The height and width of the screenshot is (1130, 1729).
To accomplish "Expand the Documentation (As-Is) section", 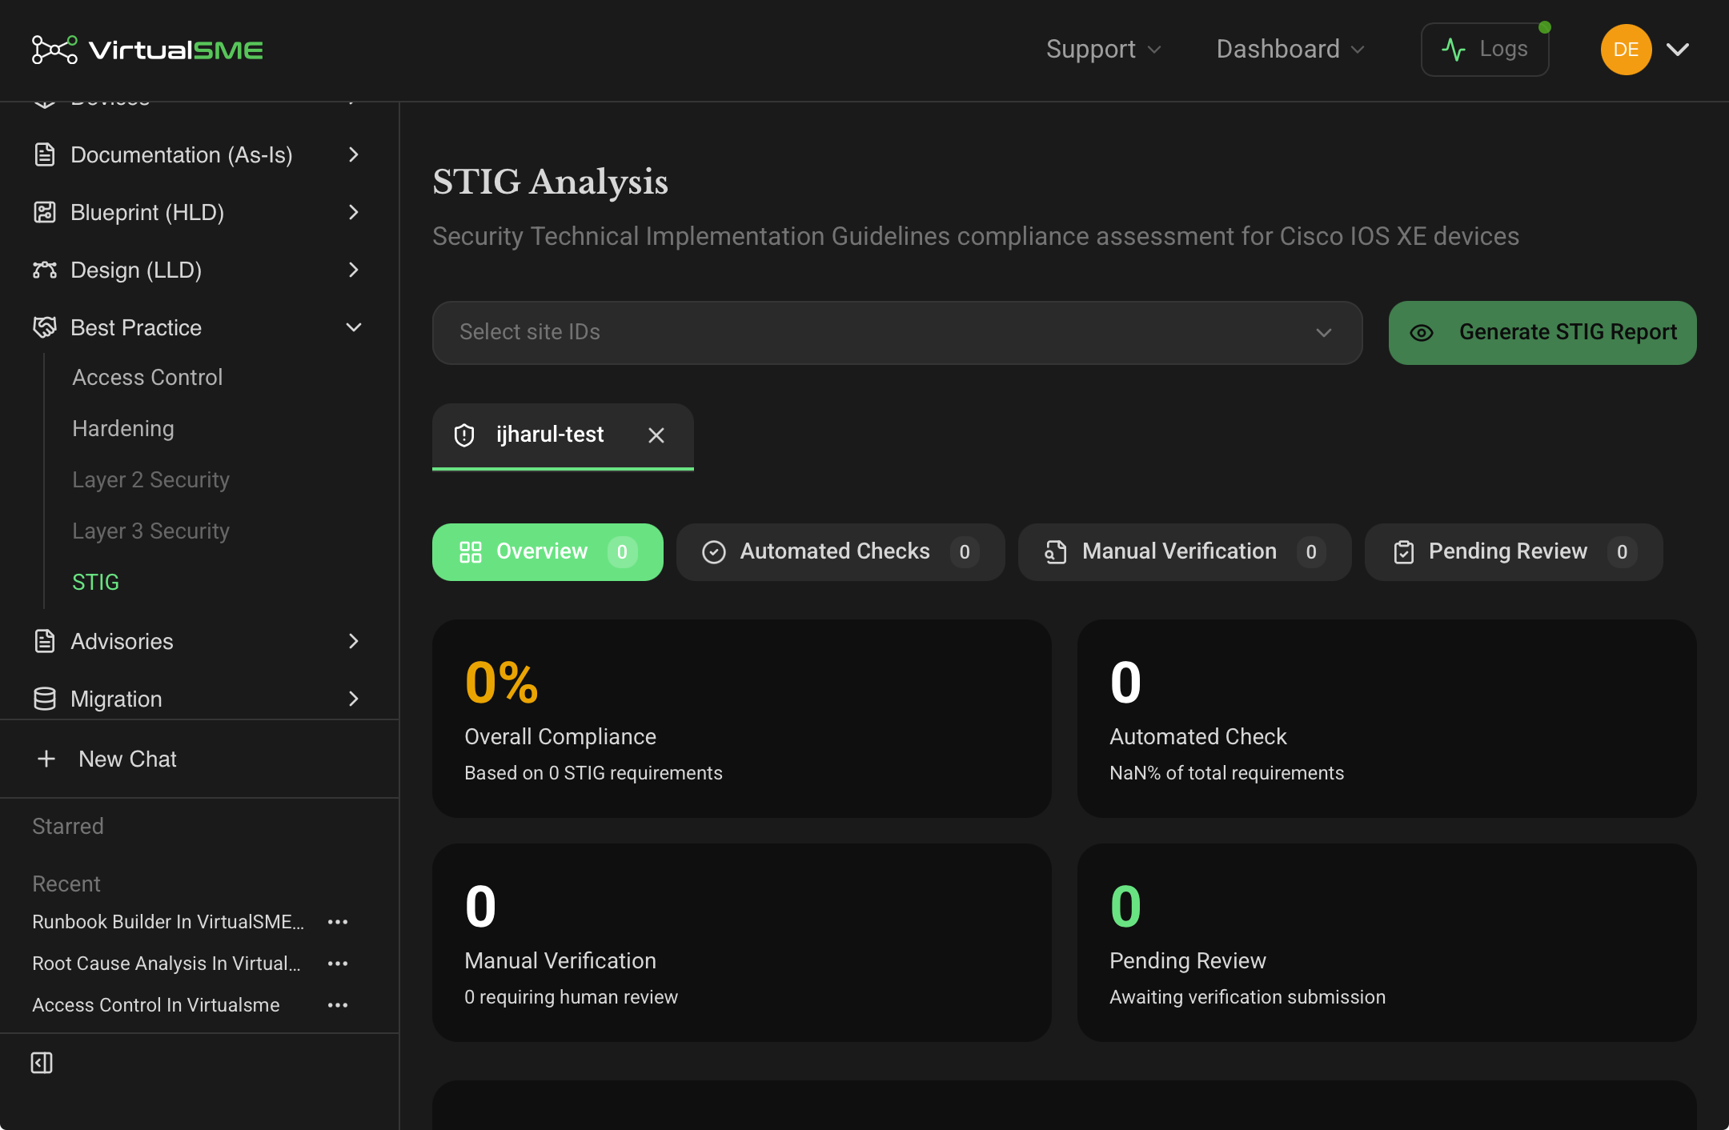I will point(354,154).
